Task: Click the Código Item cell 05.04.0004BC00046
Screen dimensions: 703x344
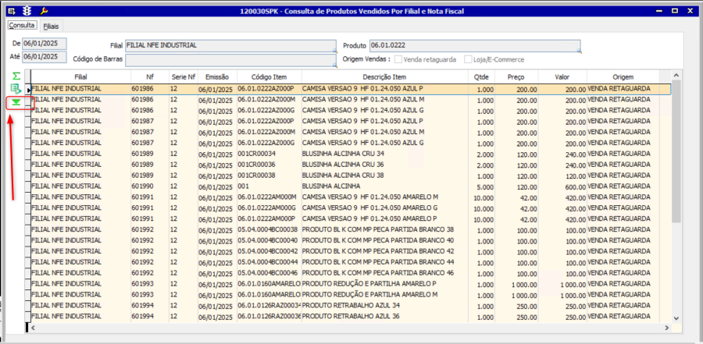Action: [x=269, y=273]
